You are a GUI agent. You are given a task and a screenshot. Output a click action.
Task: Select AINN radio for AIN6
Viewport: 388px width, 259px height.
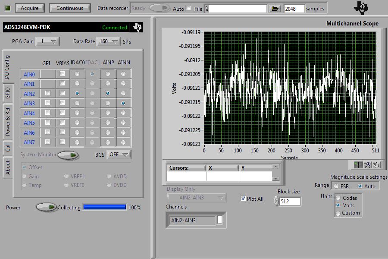pyautogui.click(x=123, y=133)
